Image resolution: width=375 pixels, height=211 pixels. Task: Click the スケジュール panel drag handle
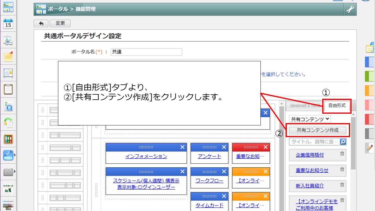click(146, 171)
